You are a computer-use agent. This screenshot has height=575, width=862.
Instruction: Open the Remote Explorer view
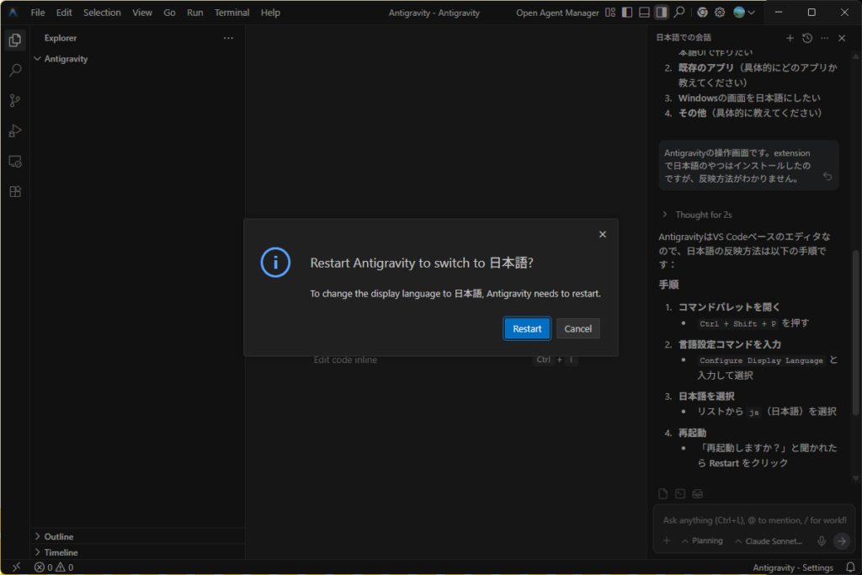tap(14, 162)
